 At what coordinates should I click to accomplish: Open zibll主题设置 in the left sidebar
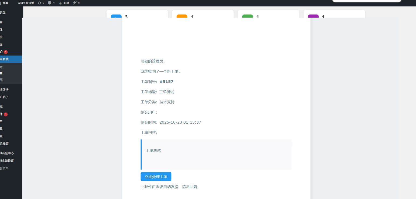(7, 160)
